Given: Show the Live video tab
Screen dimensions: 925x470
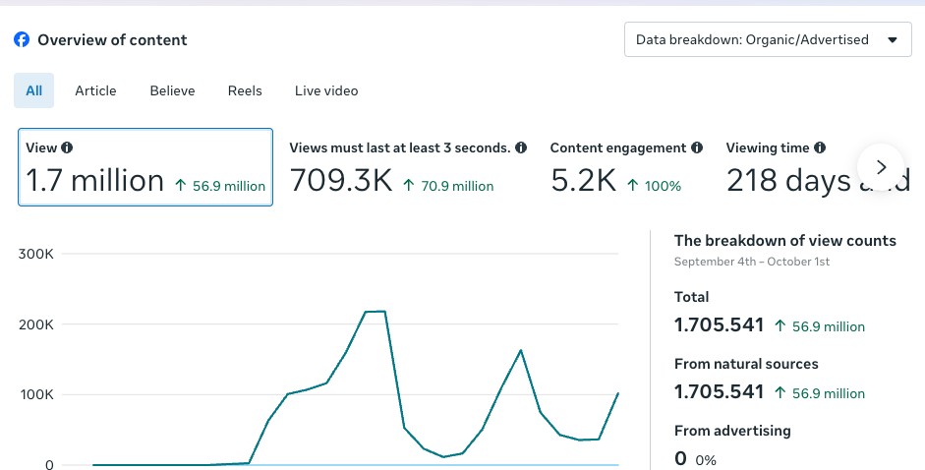Looking at the screenshot, I should tap(326, 90).
